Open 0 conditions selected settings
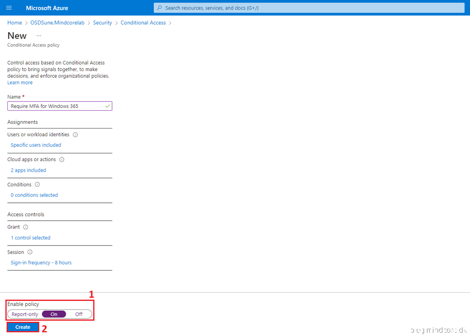Screen dimensions: 470x335 pos(34,195)
